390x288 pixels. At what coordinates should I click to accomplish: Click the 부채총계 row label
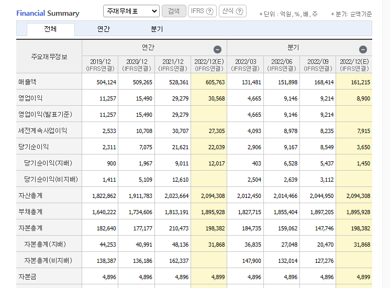tap(30, 212)
